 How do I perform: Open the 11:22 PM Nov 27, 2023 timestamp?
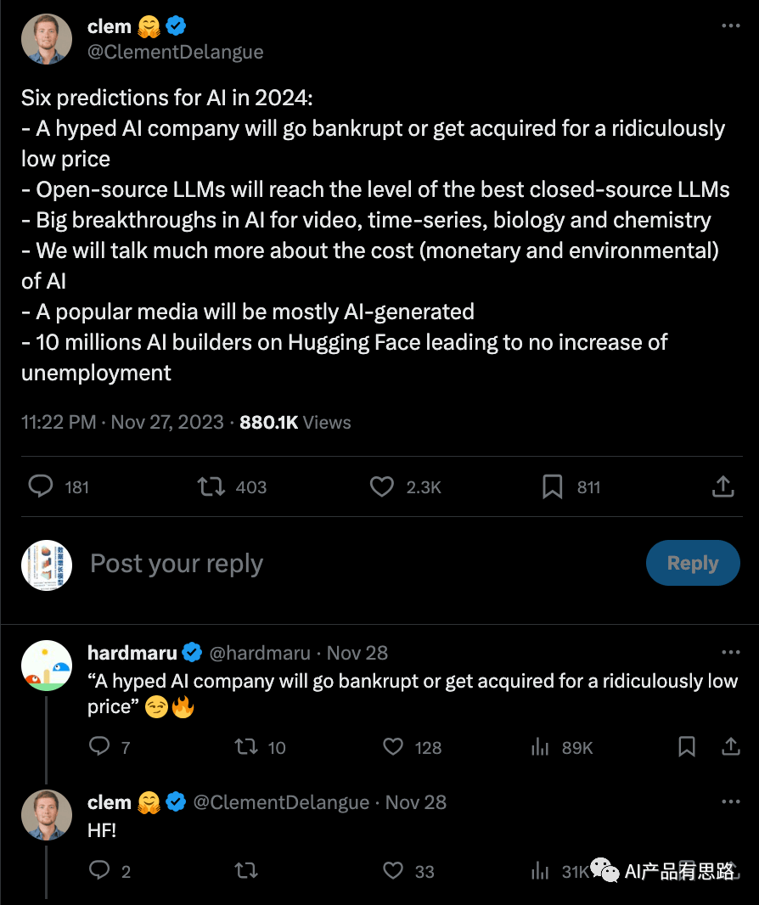tap(122, 422)
